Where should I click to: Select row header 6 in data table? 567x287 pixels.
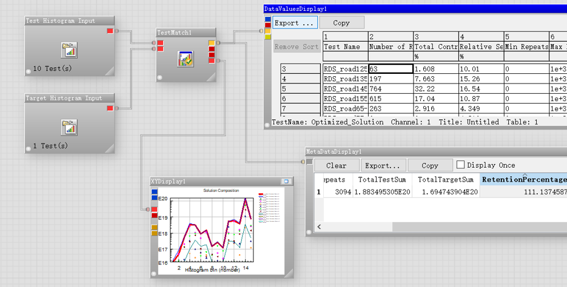click(x=301, y=99)
